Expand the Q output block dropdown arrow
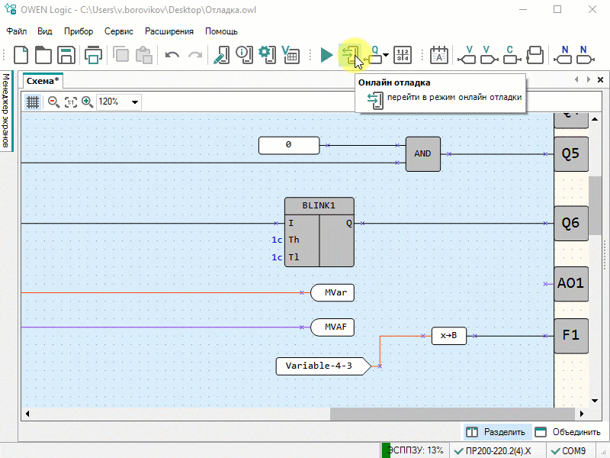This screenshot has height=458, width=610. point(387,55)
